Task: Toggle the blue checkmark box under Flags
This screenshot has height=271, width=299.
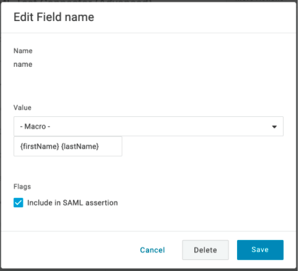Action: (19, 202)
